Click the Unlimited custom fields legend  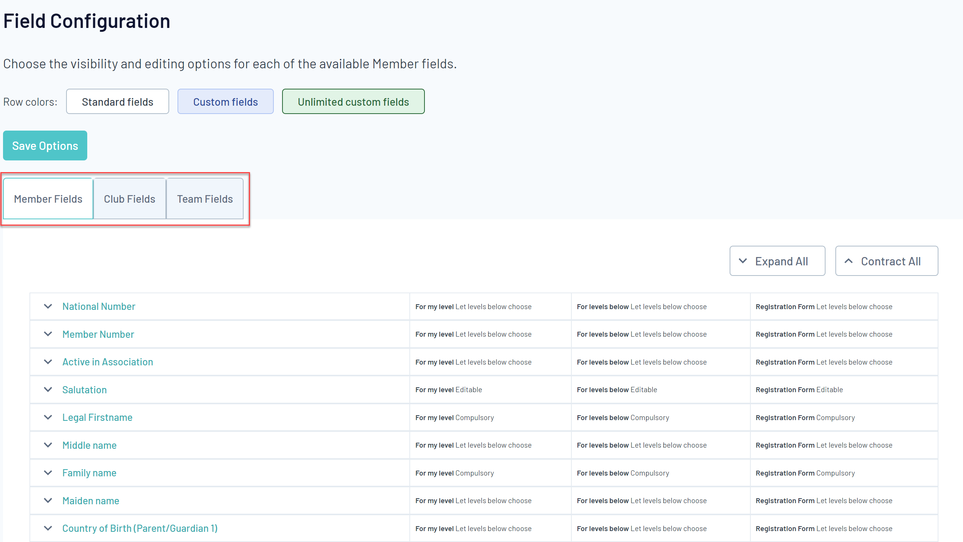[353, 102]
